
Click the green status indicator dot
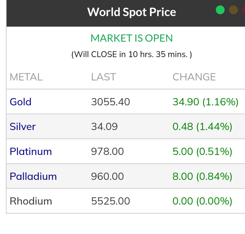220,10
